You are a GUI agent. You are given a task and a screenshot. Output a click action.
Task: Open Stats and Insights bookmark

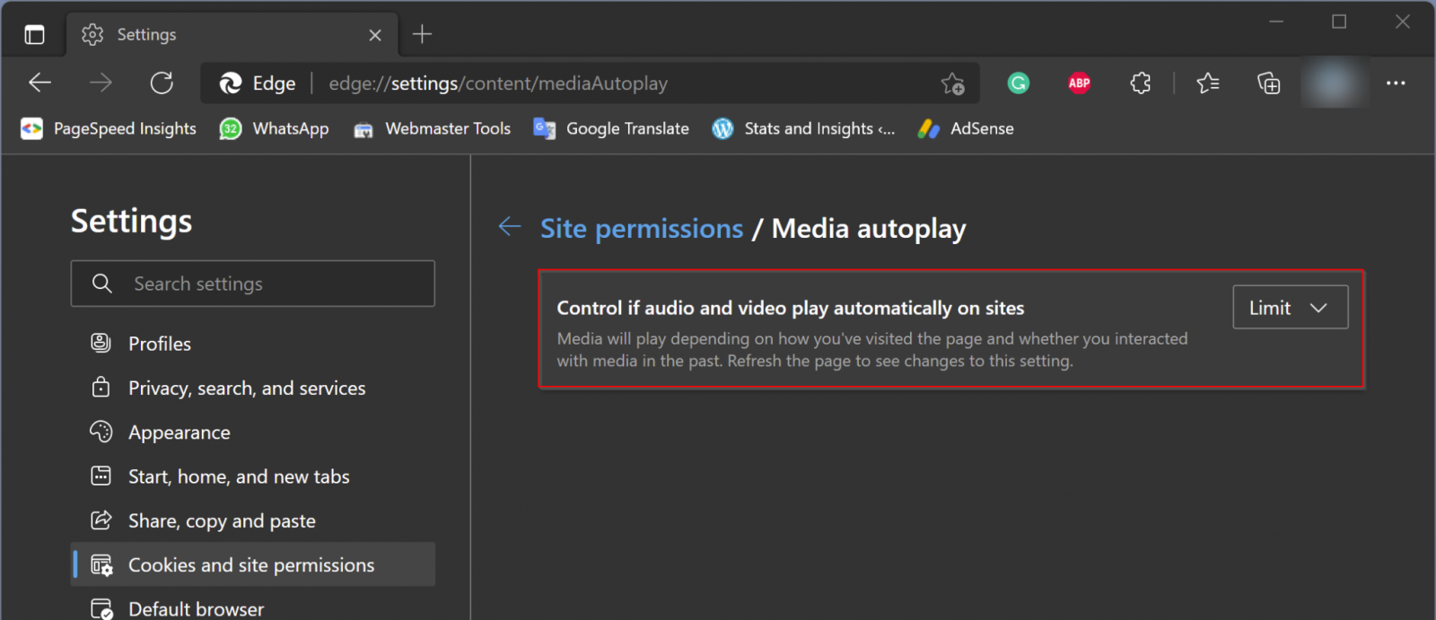803,129
